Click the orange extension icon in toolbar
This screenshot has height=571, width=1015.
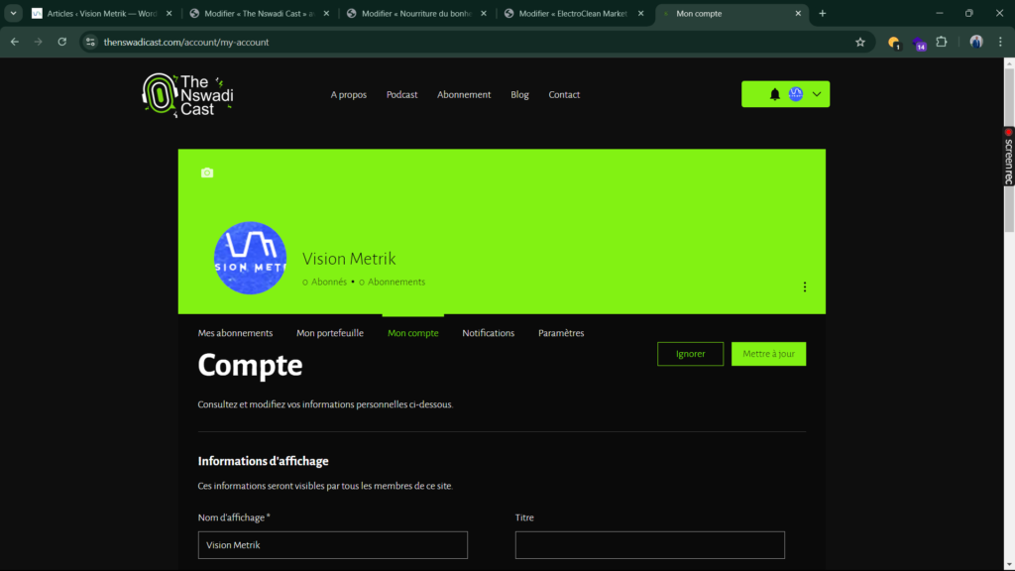[x=894, y=43]
